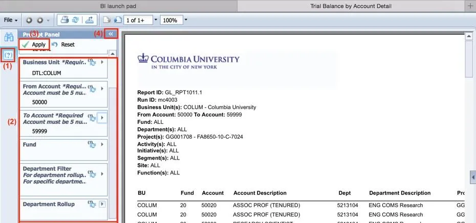Click the Fund column header

[x=187, y=193]
